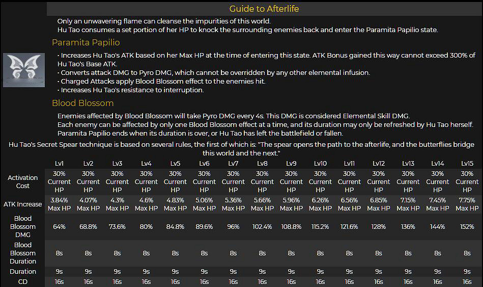Click the Lv1 column header
The image size is (483, 287).
pyautogui.click(x=59, y=163)
